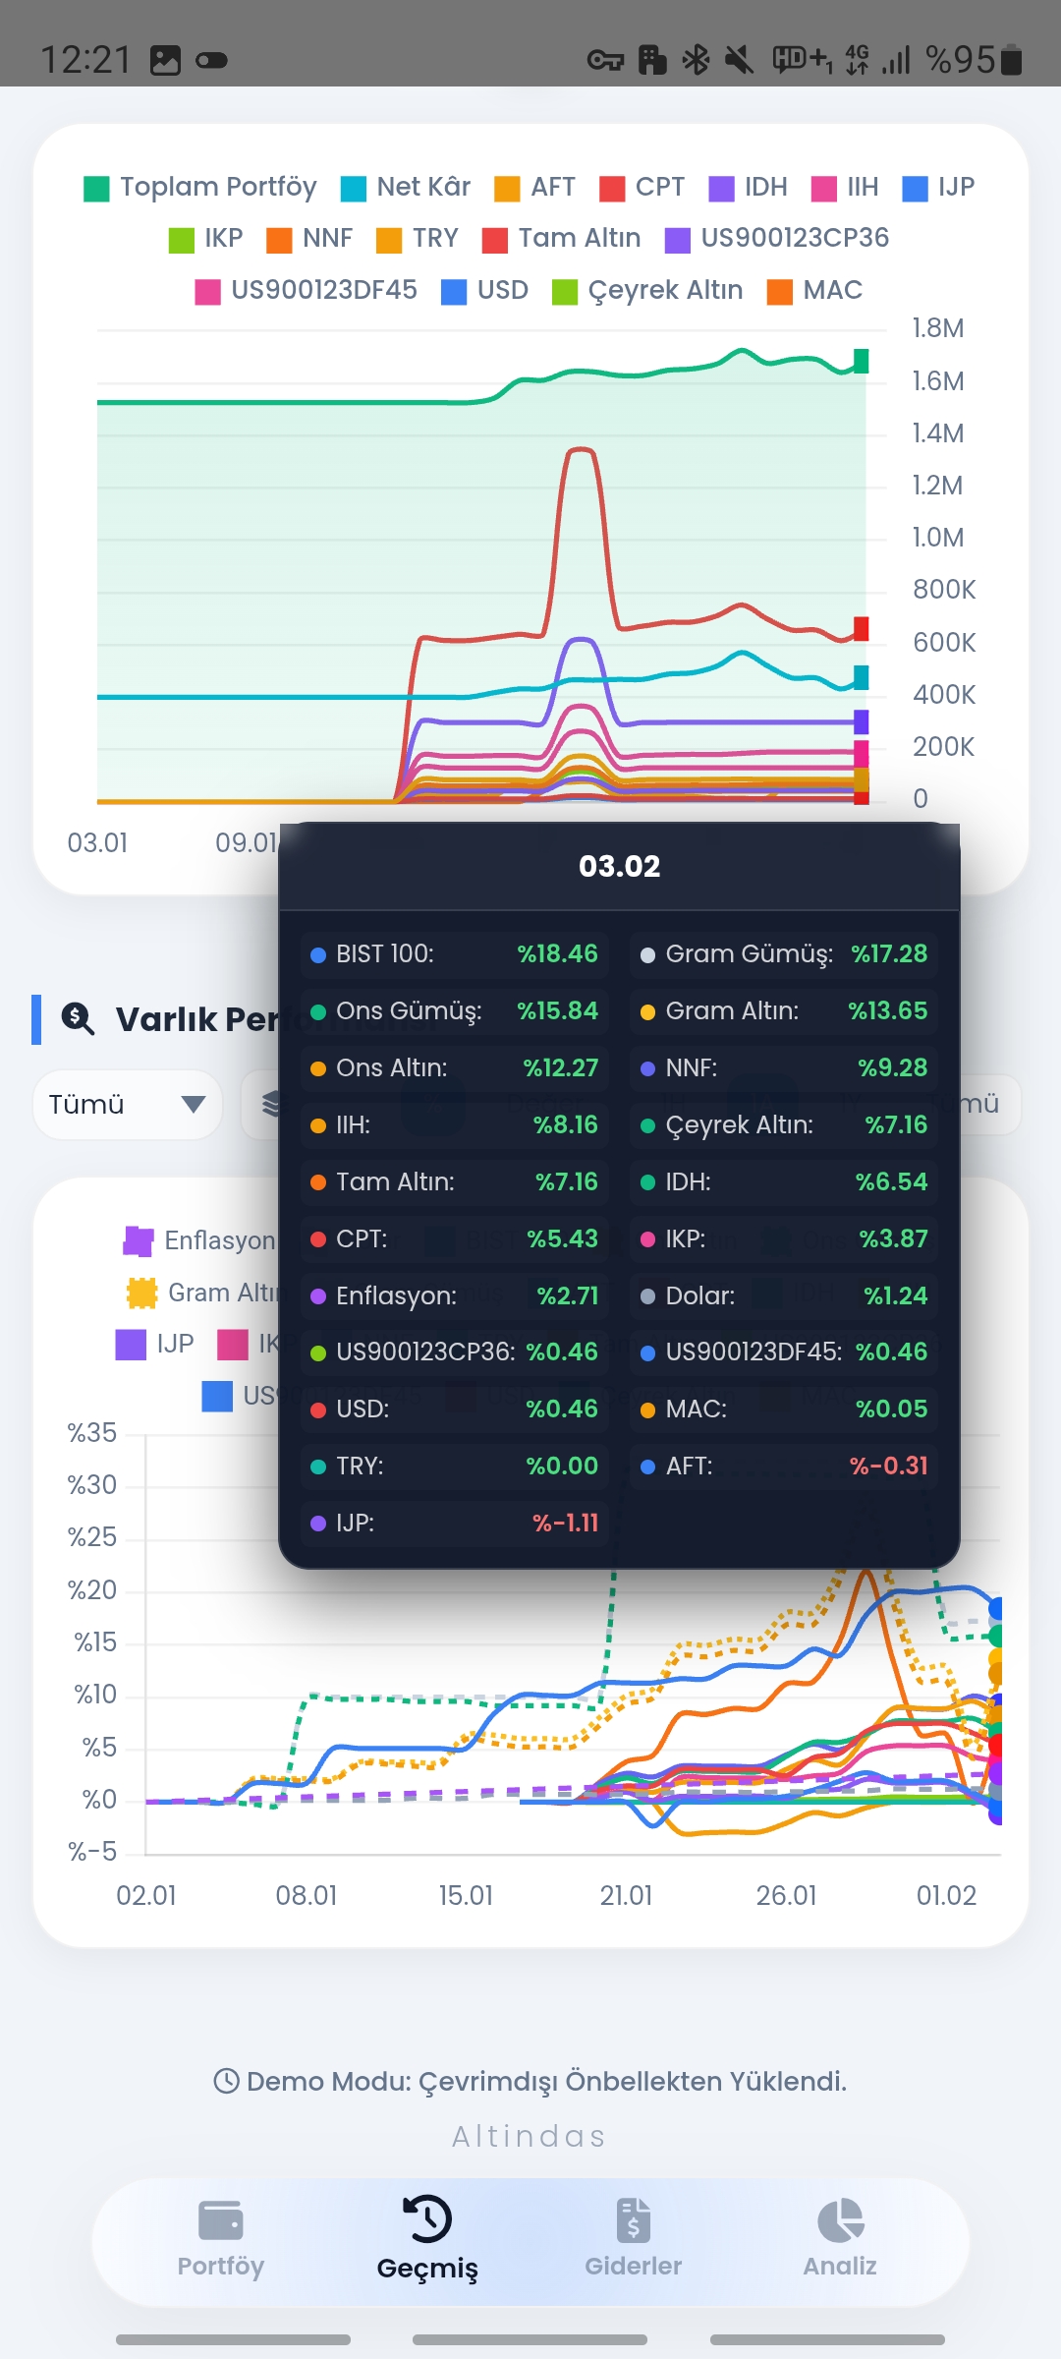Tap the gallery image notification icon
This screenshot has width=1061, height=2359.
coord(165,60)
